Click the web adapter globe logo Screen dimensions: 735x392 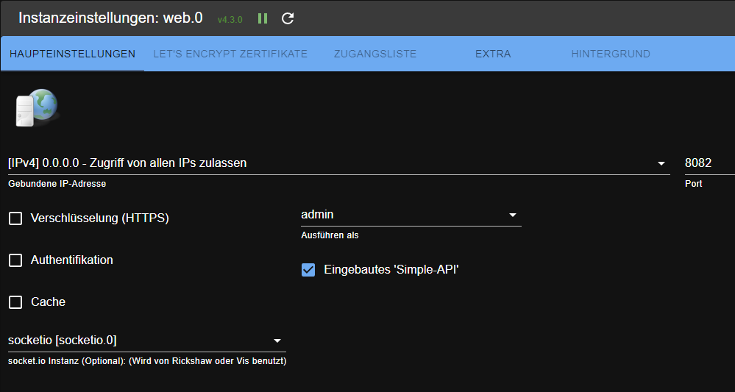[37, 107]
